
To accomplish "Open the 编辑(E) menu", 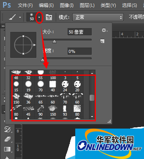I will coord(46,5).
